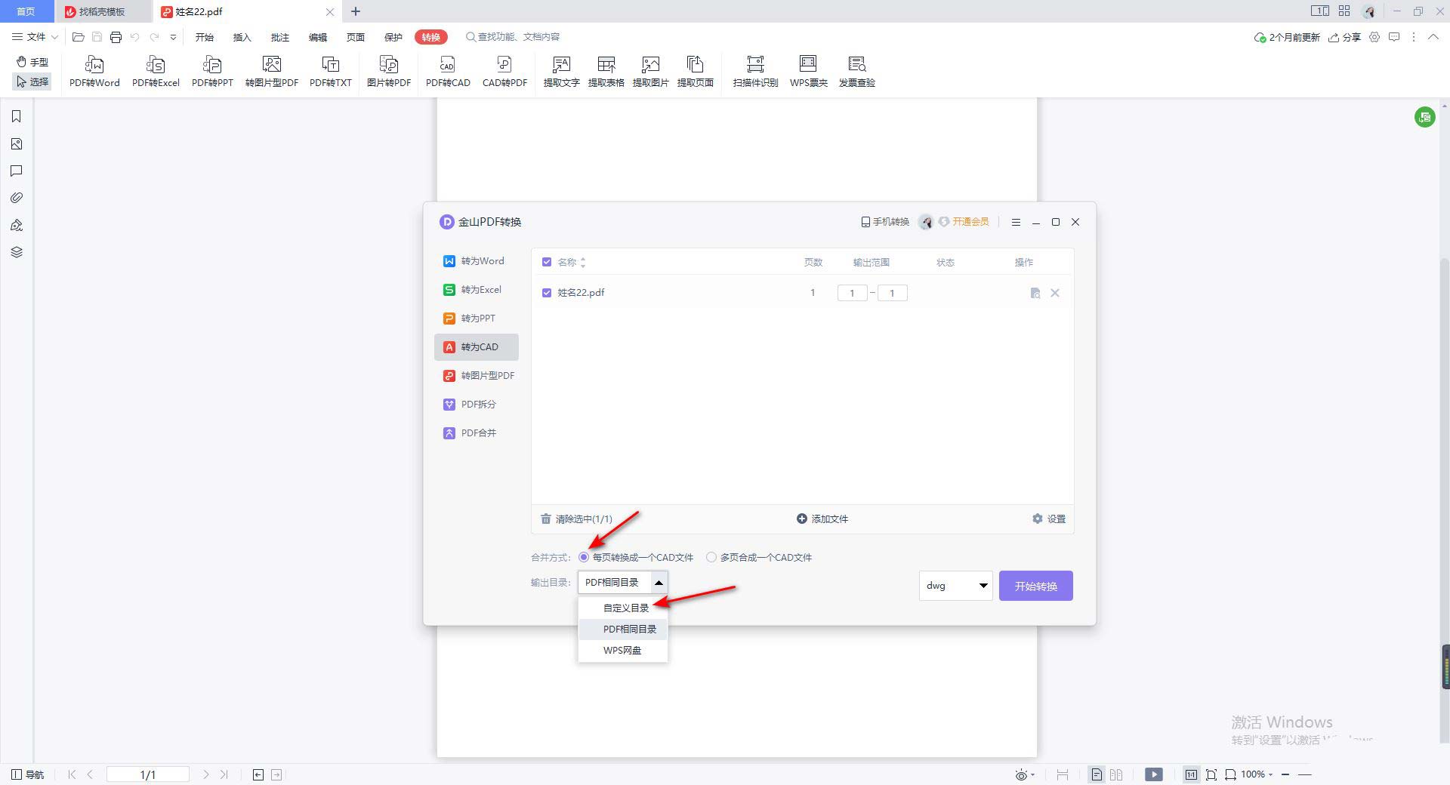
Task: Open the signature sidebar panel
Action: point(17,225)
